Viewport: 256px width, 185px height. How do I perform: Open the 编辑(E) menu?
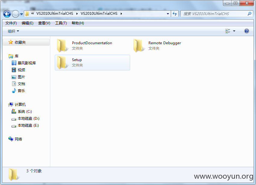coord(27,23)
